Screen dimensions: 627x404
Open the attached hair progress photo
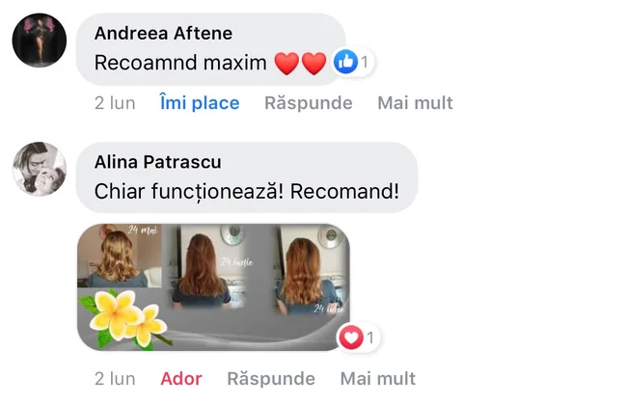tap(213, 287)
